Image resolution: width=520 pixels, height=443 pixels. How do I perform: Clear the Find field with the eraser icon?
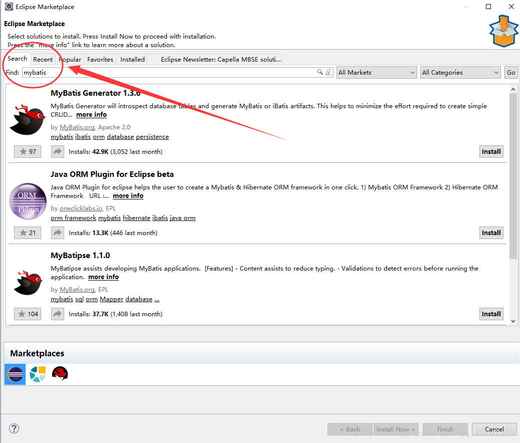point(328,72)
